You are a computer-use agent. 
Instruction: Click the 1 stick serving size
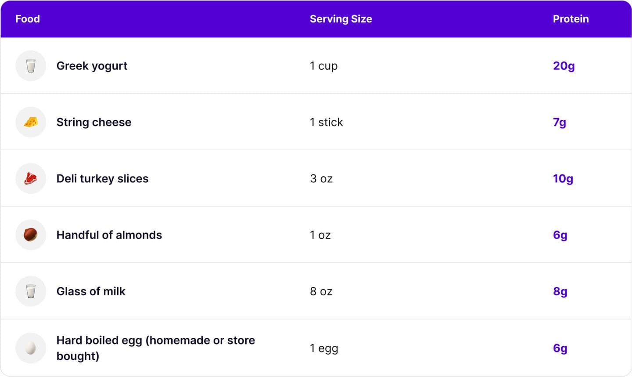[x=327, y=122]
